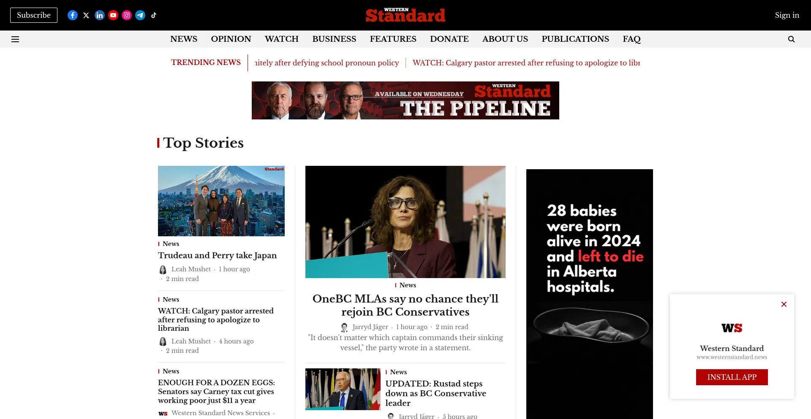Click the INSTALL APP button
The width and height of the screenshot is (811, 419).
(732, 377)
